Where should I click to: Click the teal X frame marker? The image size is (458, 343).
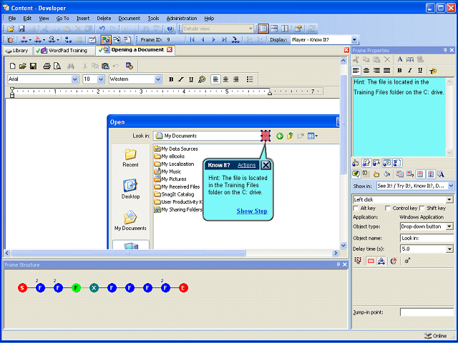[x=94, y=288]
